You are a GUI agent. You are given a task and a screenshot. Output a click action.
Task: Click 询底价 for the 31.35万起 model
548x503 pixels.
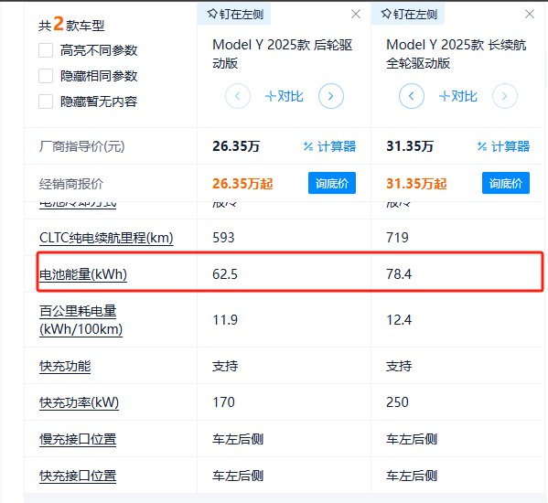(x=506, y=183)
